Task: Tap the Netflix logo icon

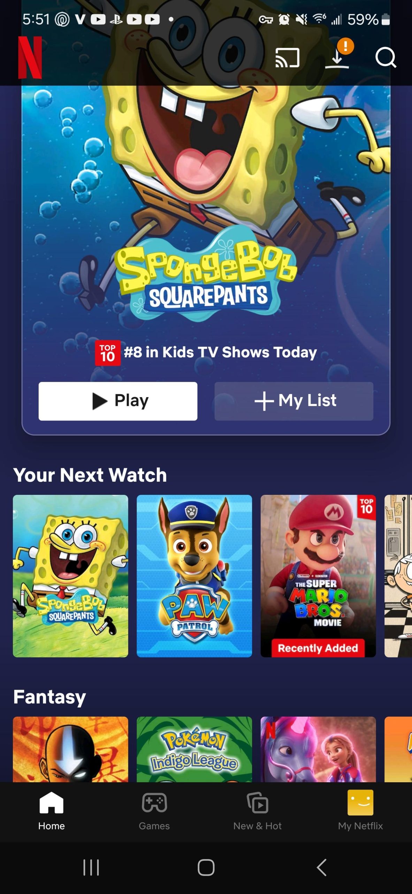Action: point(30,57)
